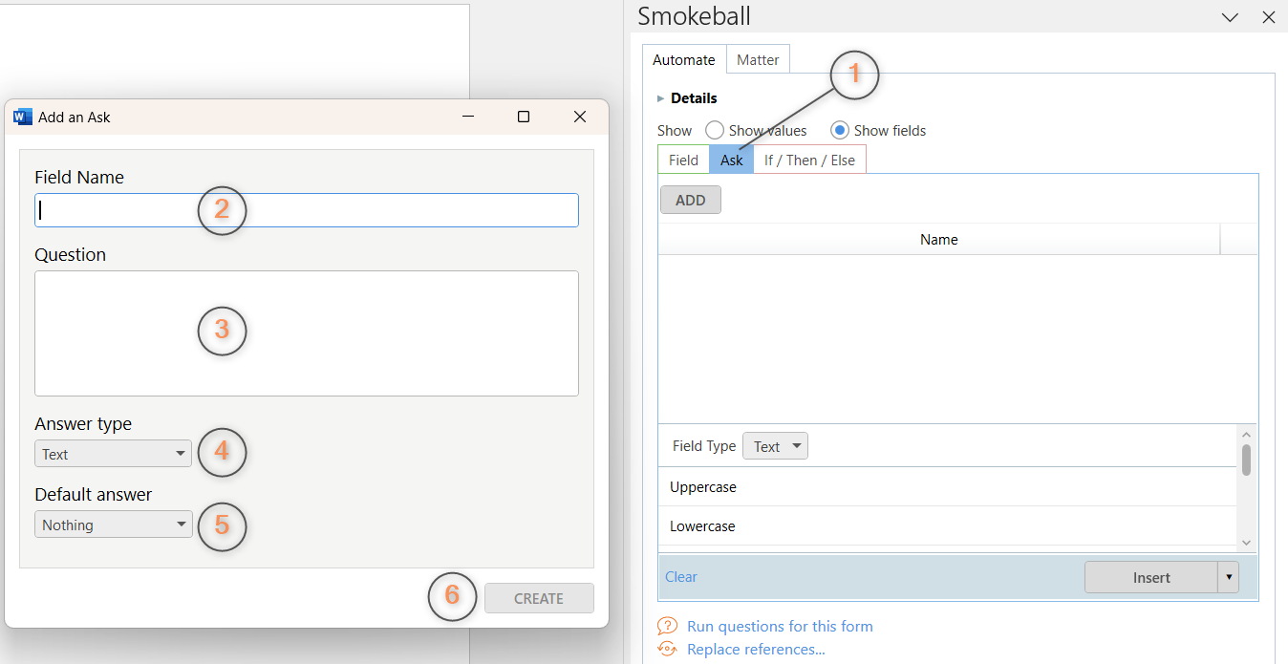
Task: Select the Lowercase format option
Action: coord(947,526)
